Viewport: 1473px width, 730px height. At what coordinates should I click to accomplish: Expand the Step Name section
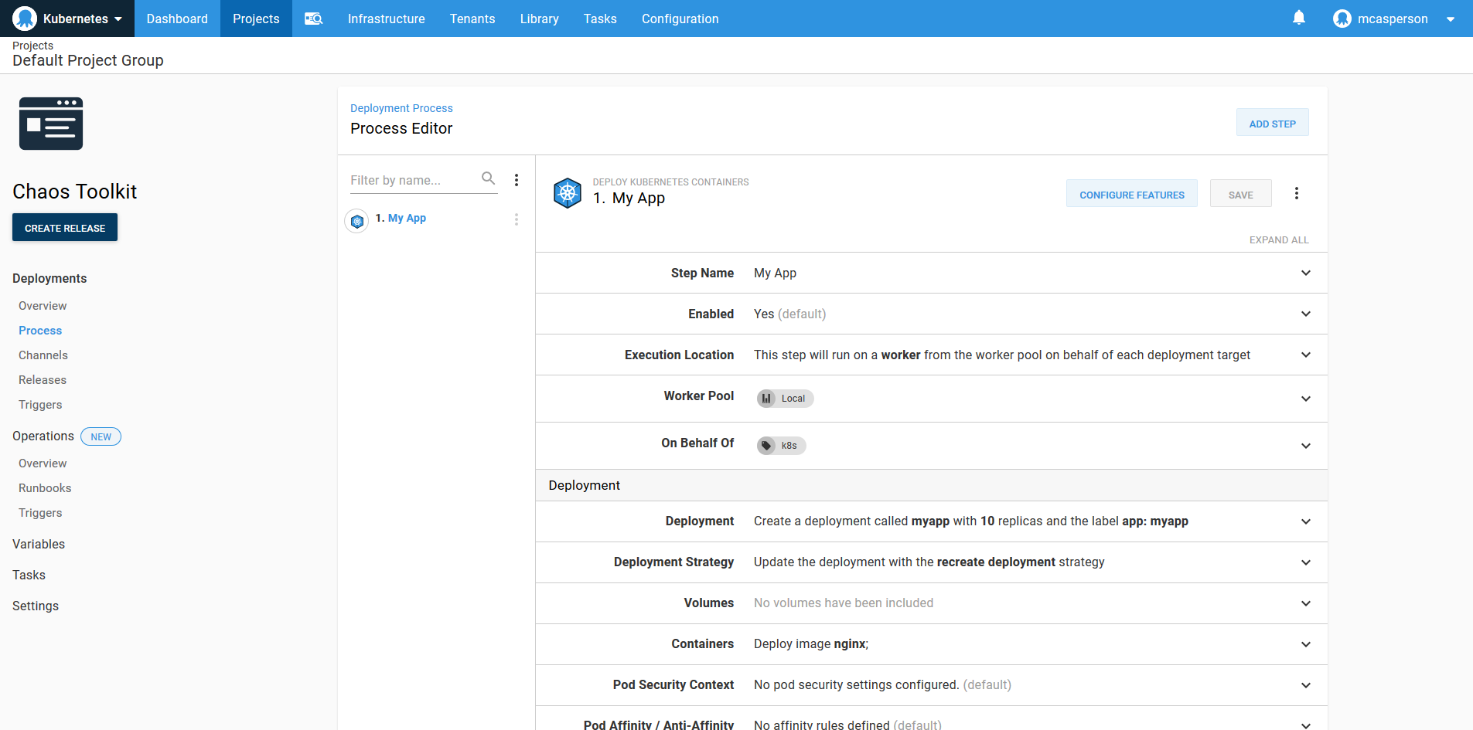[x=1305, y=273]
